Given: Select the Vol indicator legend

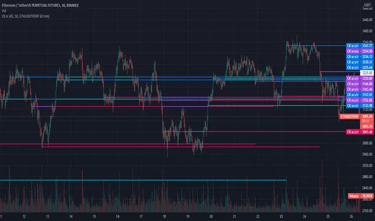Looking at the screenshot, I should coord(5,12).
